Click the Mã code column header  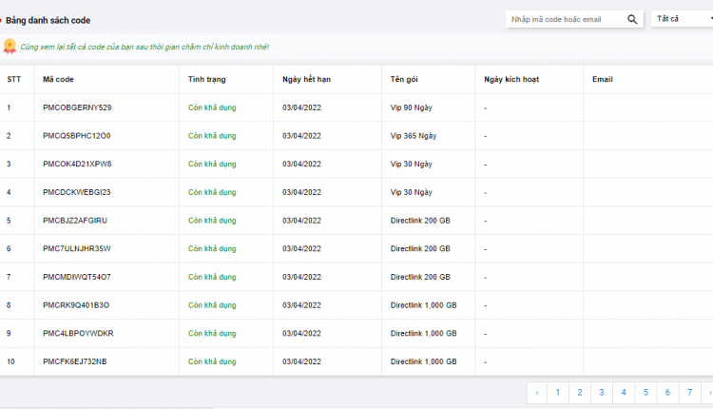click(x=58, y=79)
